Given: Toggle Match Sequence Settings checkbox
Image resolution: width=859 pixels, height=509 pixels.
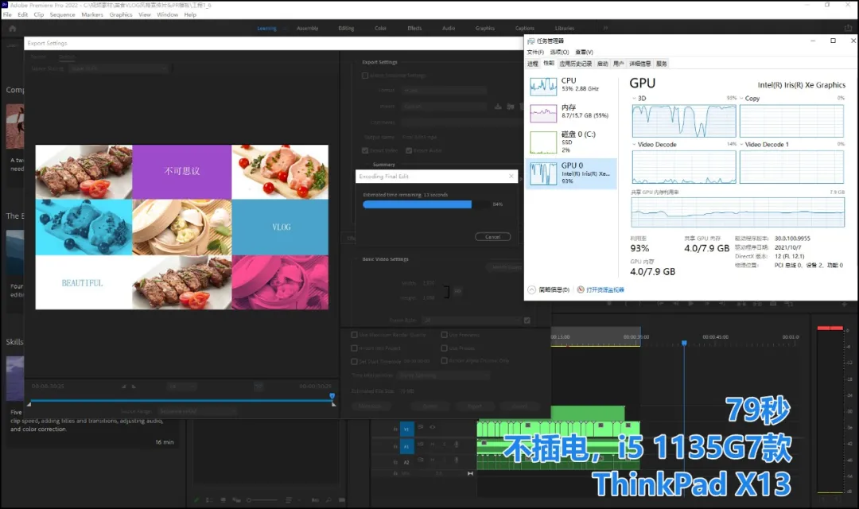Looking at the screenshot, I should point(365,76).
